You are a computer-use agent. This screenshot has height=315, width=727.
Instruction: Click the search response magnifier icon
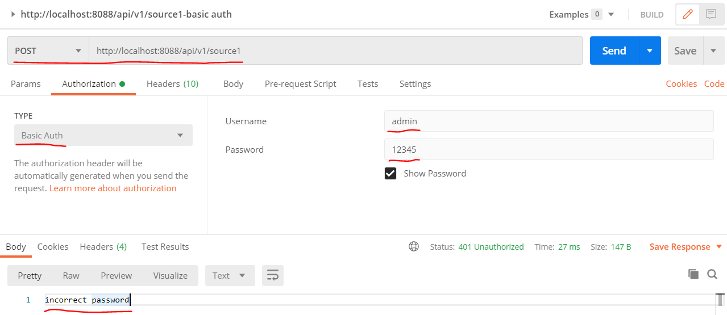712,275
